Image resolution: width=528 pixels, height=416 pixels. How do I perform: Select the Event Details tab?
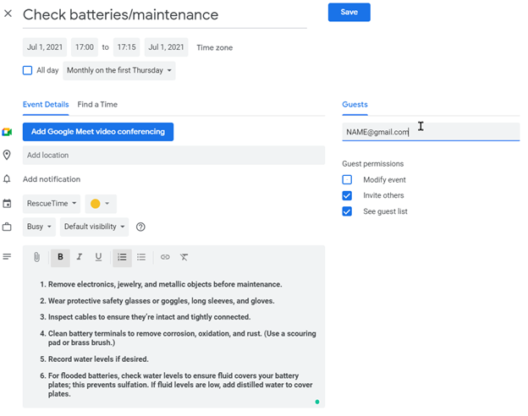46,105
